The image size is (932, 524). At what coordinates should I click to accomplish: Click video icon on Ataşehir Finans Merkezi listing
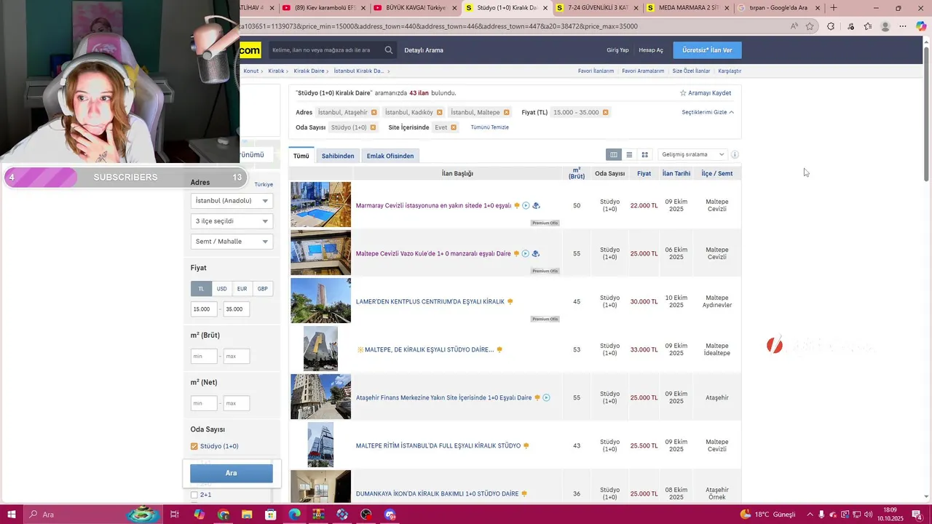click(546, 397)
